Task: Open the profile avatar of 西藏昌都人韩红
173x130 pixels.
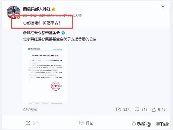Action: click(x=14, y=12)
